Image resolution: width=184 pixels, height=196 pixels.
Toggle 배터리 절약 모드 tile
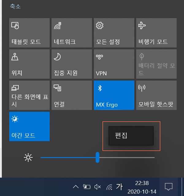156,64
